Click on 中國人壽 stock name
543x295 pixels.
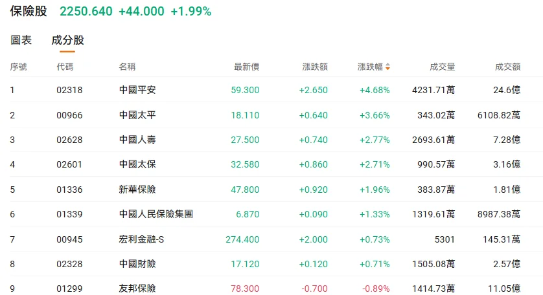(x=137, y=140)
